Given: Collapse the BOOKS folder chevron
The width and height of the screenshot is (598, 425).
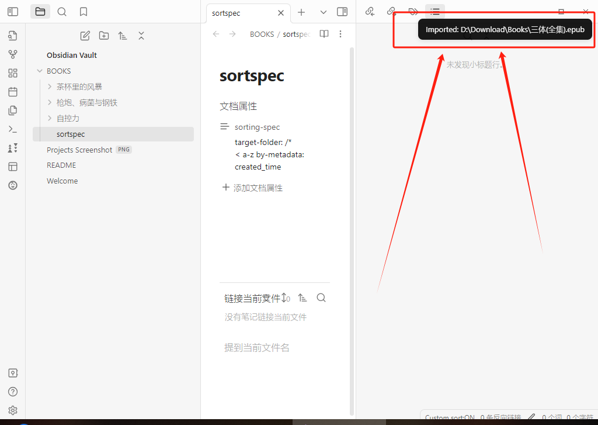Looking at the screenshot, I should (x=39, y=71).
